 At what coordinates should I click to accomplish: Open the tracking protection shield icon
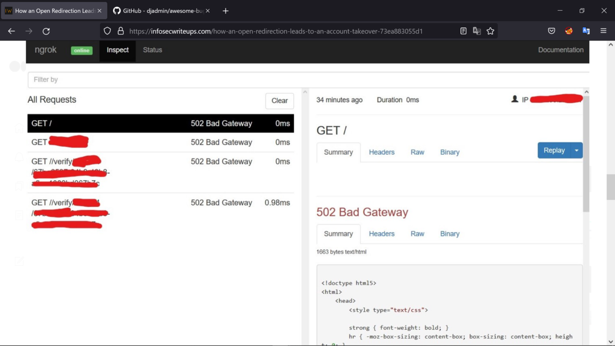[x=107, y=31]
